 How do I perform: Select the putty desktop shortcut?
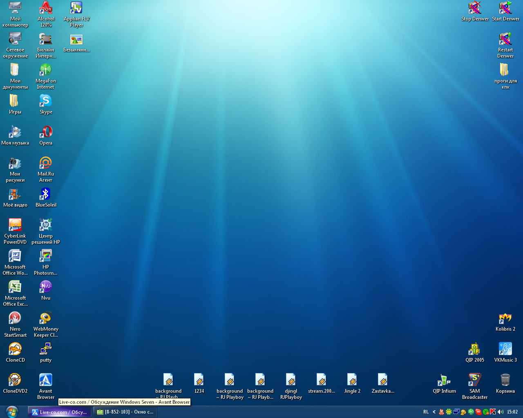click(x=46, y=349)
